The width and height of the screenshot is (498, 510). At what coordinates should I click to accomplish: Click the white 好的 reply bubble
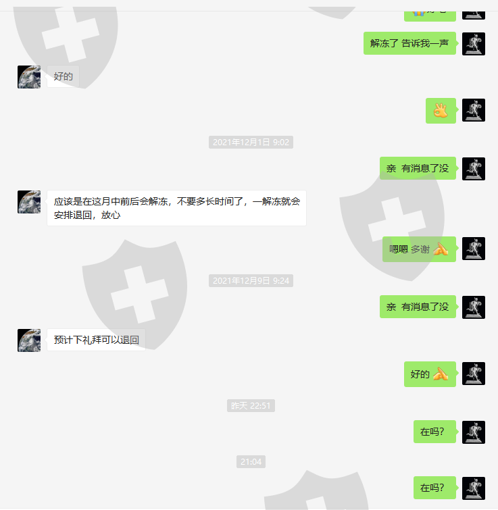[63, 76]
